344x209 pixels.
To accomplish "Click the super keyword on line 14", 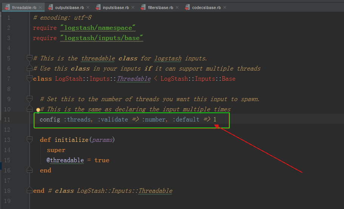I will point(56,151).
